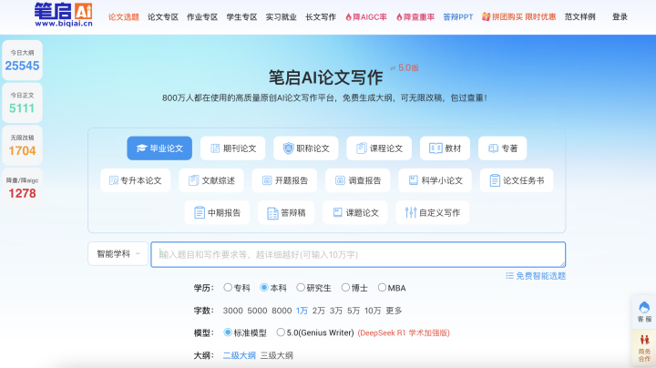Select 二级大纲 outline level
This screenshot has height=368, width=656.
click(239, 355)
